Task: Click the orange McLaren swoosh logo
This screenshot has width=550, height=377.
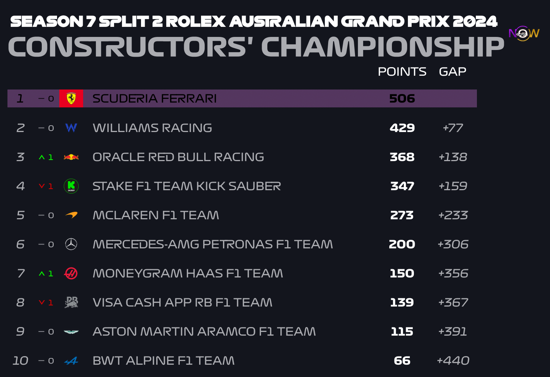Action: 71,215
